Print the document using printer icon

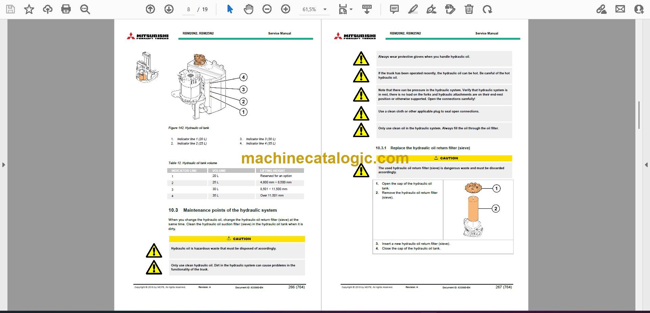pyautogui.click(x=66, y=9)
